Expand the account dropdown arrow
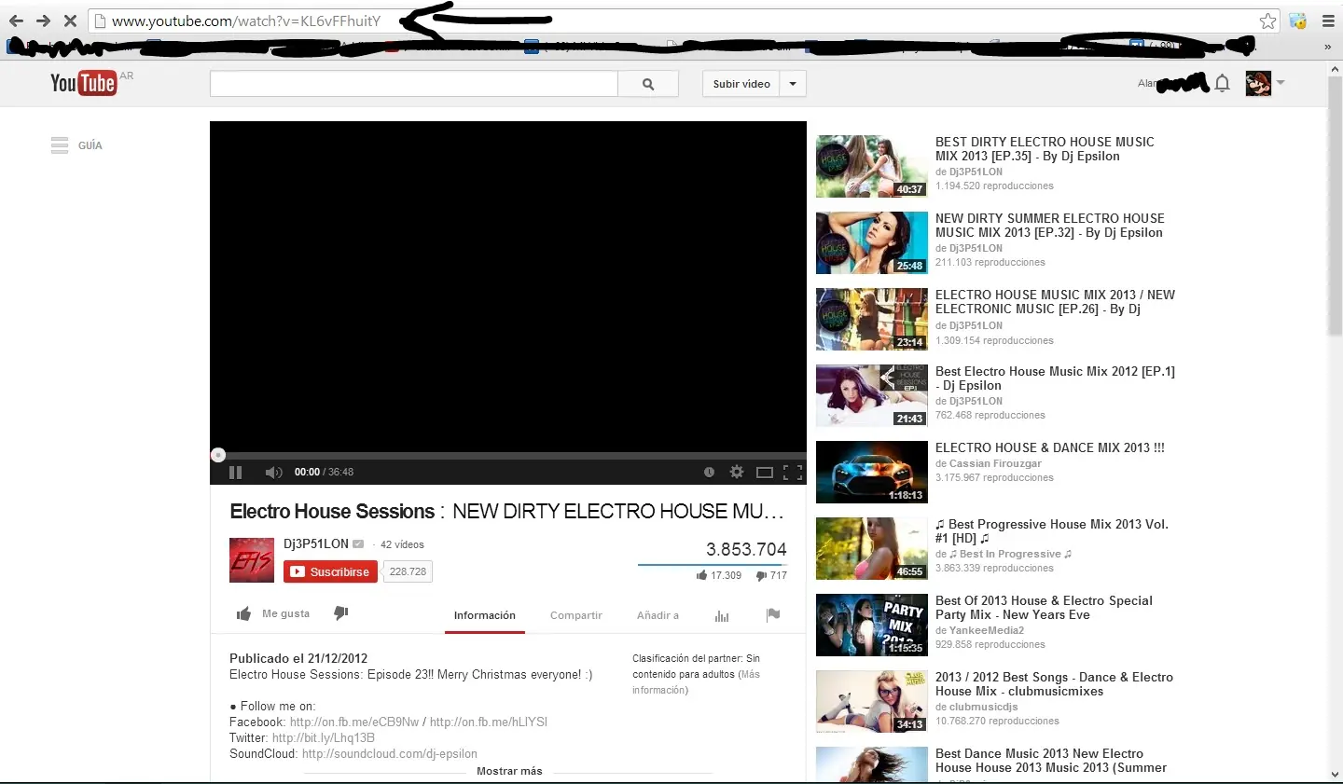 [x=1281, y=83]
